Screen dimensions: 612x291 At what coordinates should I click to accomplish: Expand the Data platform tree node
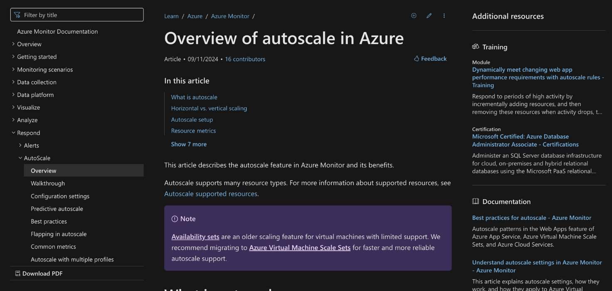click(13, 94)
